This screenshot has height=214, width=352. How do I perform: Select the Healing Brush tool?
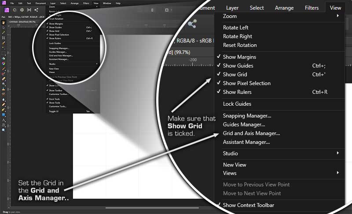click(4, 104)
